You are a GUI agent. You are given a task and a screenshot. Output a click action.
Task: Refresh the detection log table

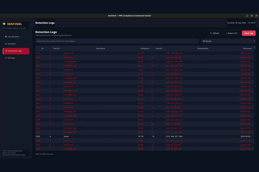215,33
